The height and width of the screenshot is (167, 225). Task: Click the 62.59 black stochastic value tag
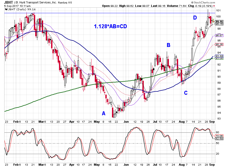tap(219, 139)
